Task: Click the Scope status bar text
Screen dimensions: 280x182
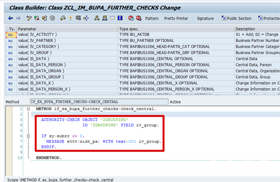Action: [60, 179]
